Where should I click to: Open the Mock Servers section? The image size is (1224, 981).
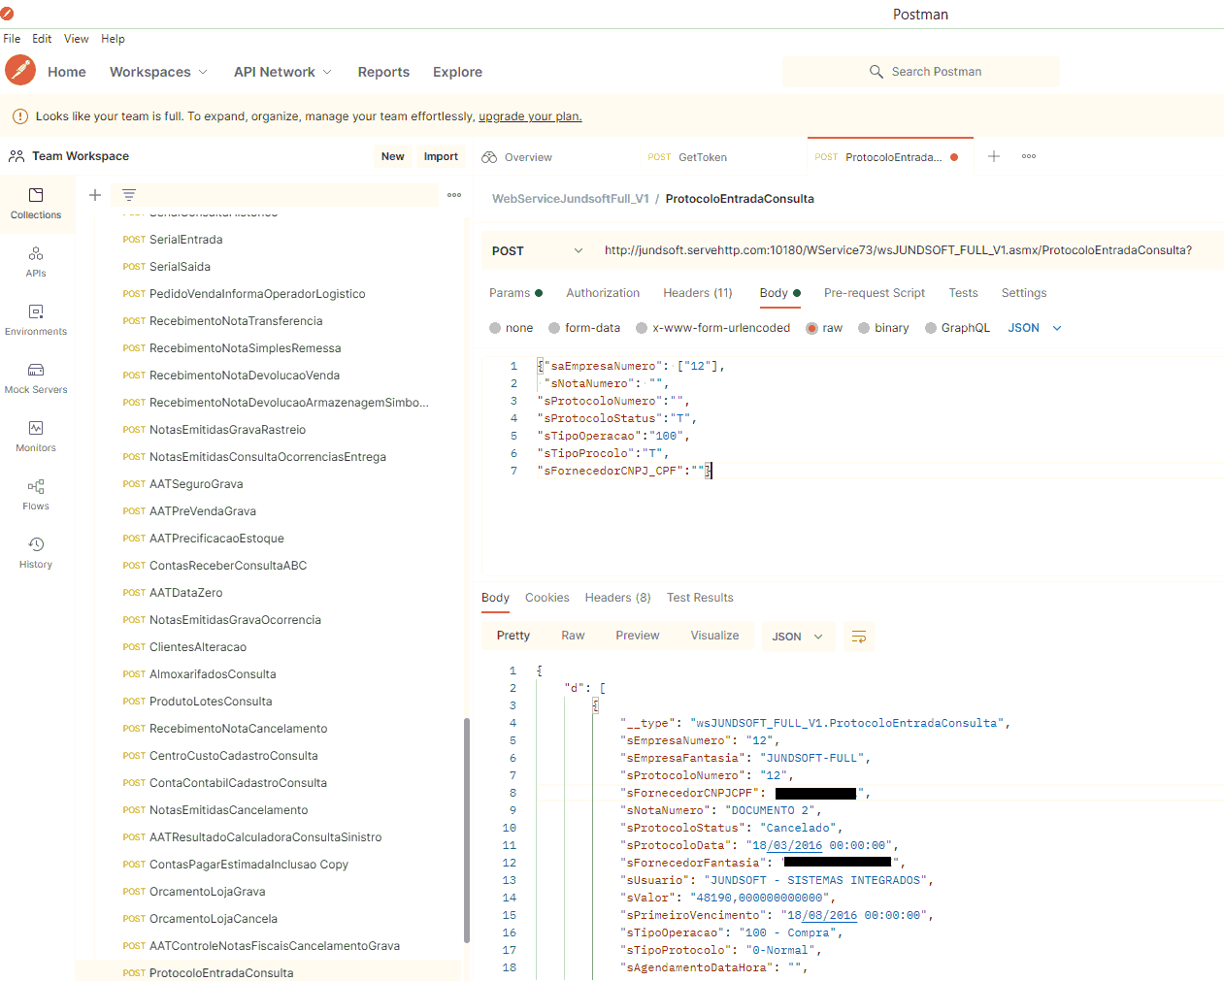(x=36, y=377)
